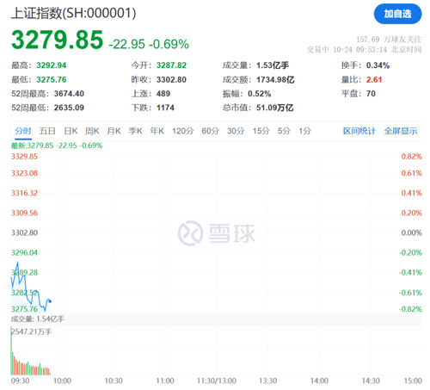Click the 3302.80 baseline axis label

(24, 232)
